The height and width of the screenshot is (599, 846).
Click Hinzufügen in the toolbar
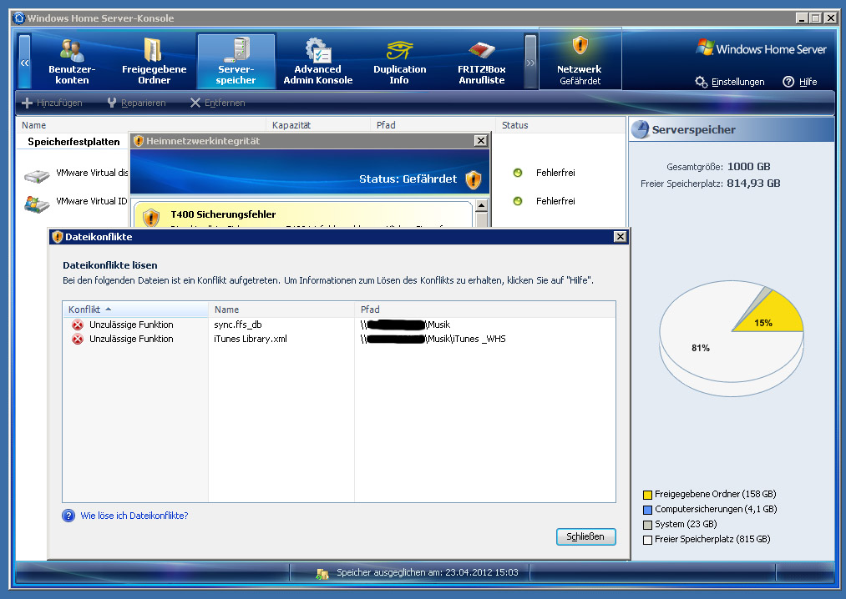(x=52, y=103)
